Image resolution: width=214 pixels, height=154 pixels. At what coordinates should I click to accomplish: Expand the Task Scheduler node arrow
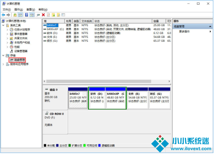pos(7,30)
